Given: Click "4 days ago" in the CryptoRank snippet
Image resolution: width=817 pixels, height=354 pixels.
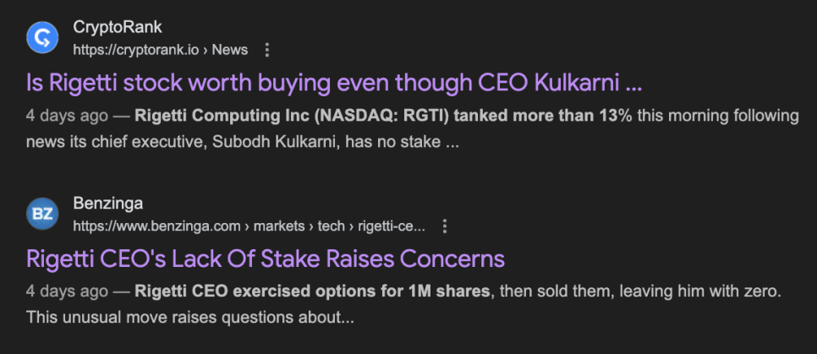Looking at the screenshot, I should click(67, 115).
